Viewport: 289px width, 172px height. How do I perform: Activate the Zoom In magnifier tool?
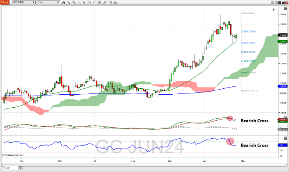click(74, 2)
